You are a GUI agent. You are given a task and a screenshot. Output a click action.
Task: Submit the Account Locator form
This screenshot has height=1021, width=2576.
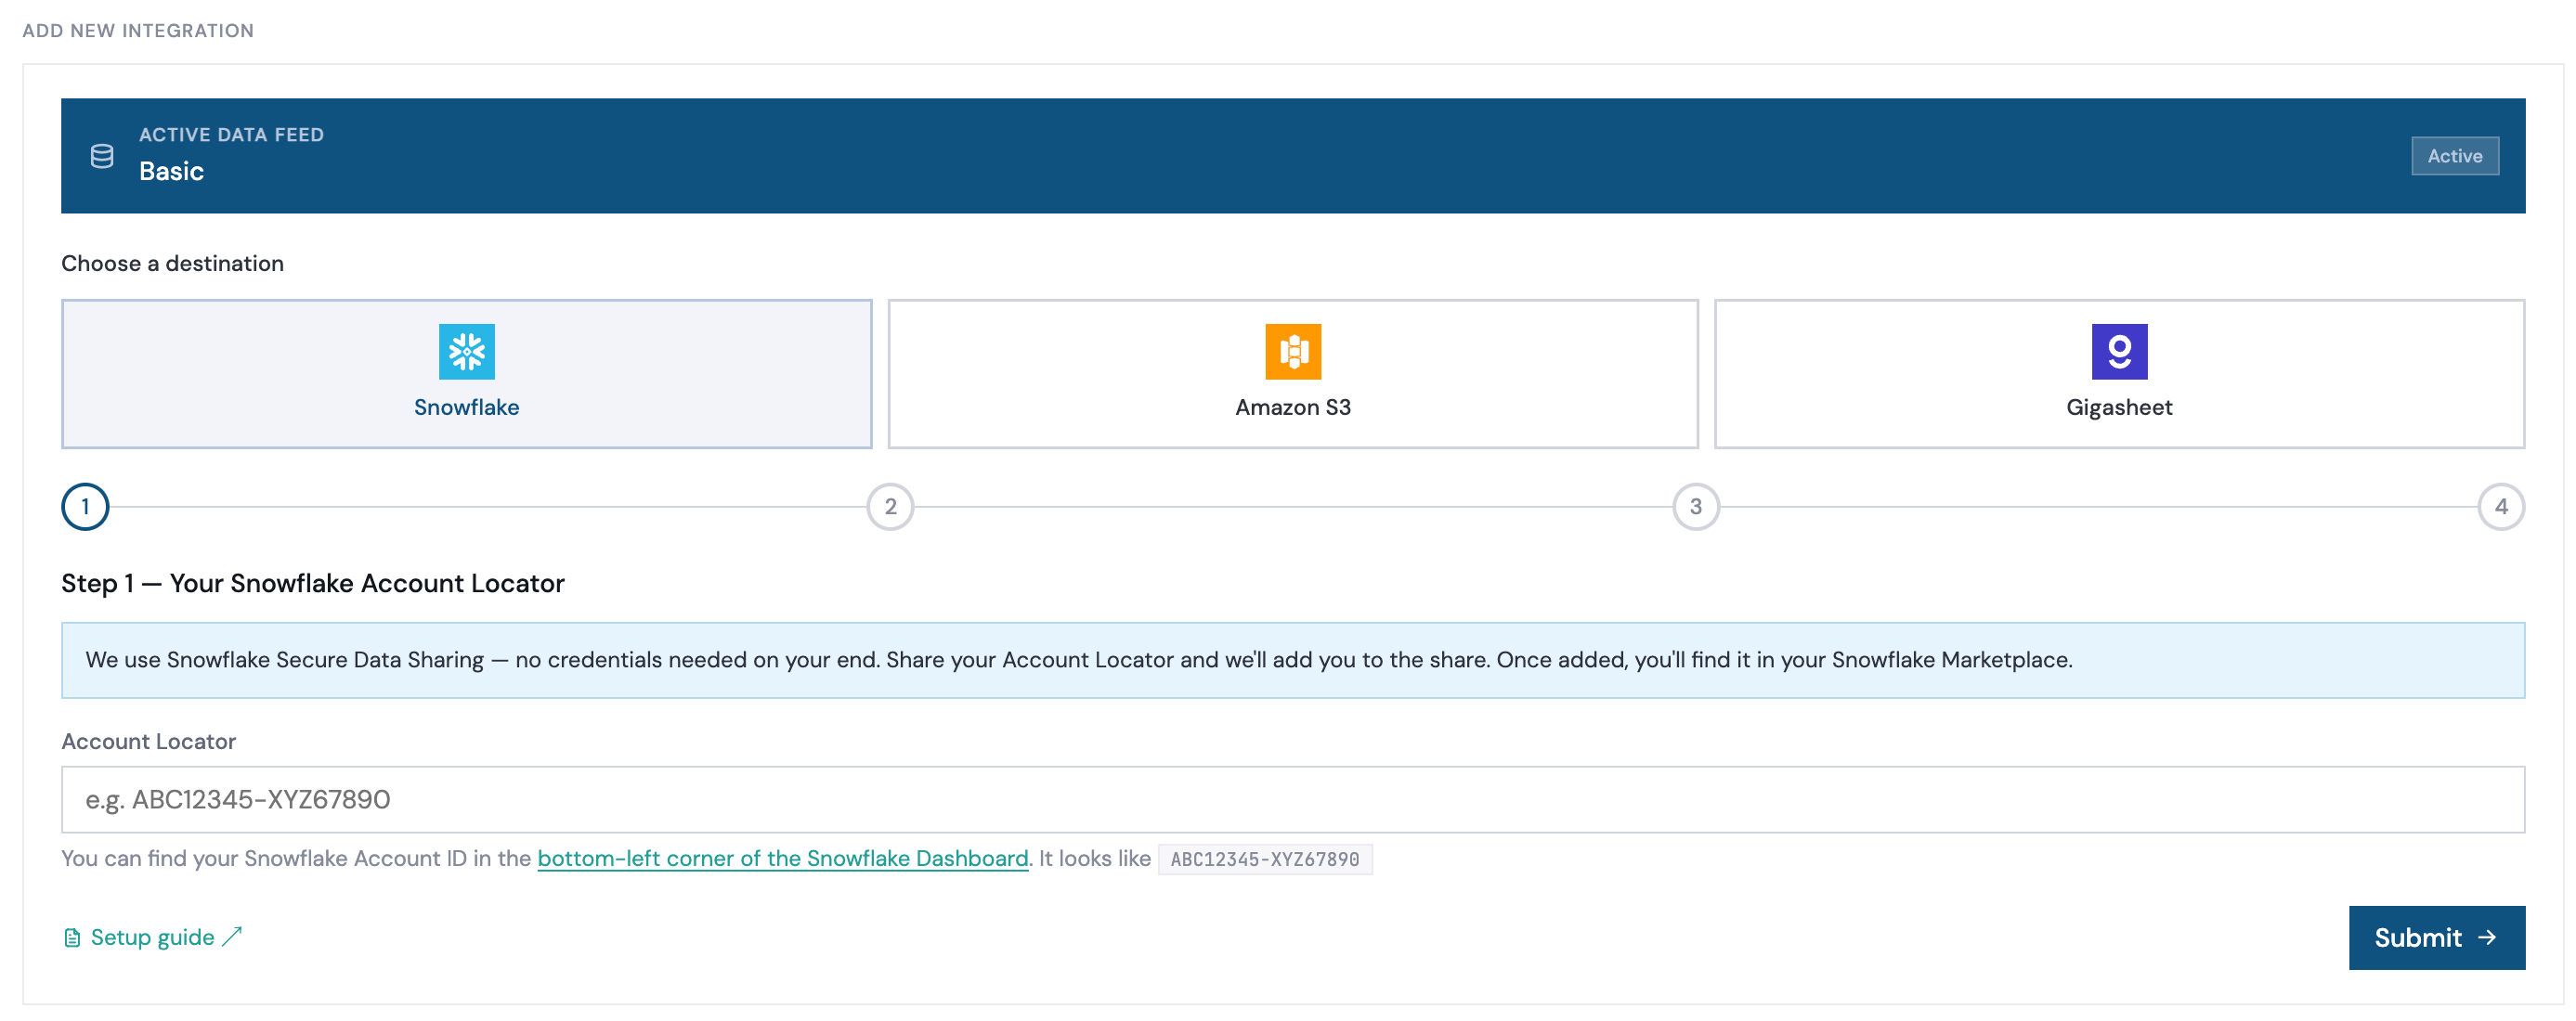(2436, 938)
